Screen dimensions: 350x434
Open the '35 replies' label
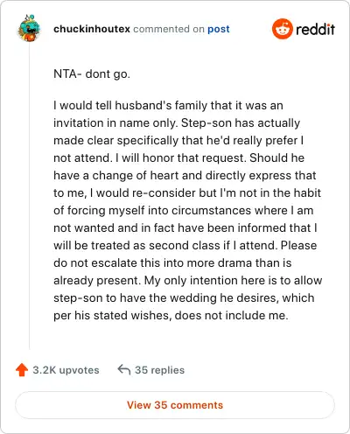[159, 370]
